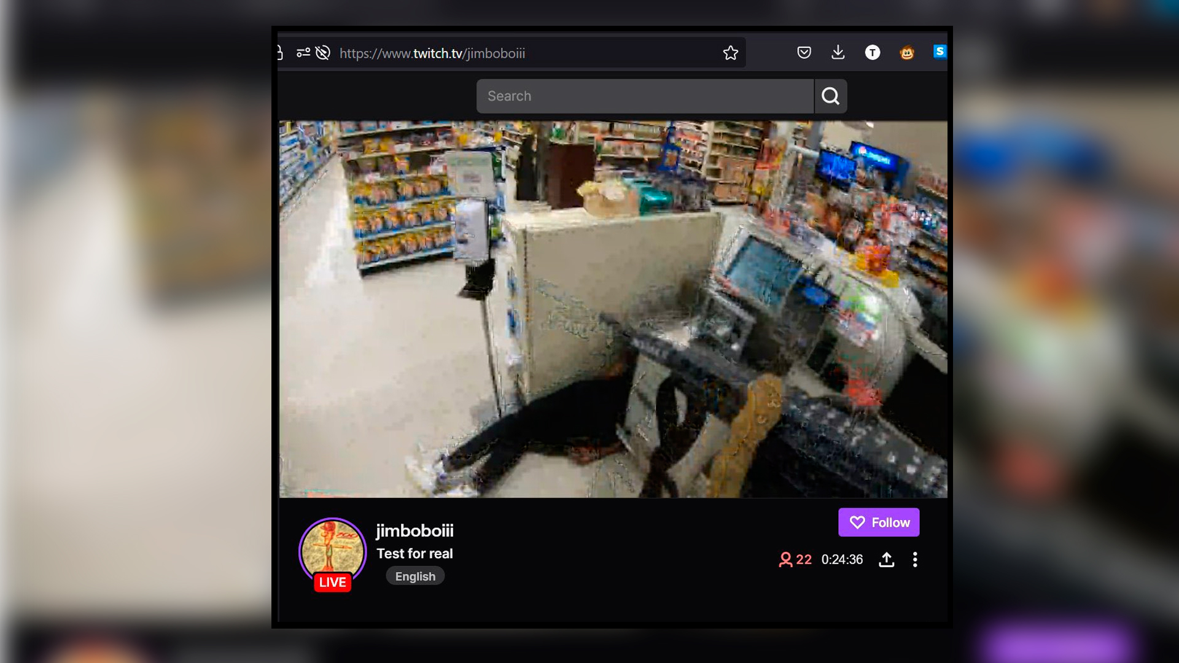Follow the jimboboiii channel
Image resolution: width=1179 pixels, height=663 pixels.
[879, 522]
